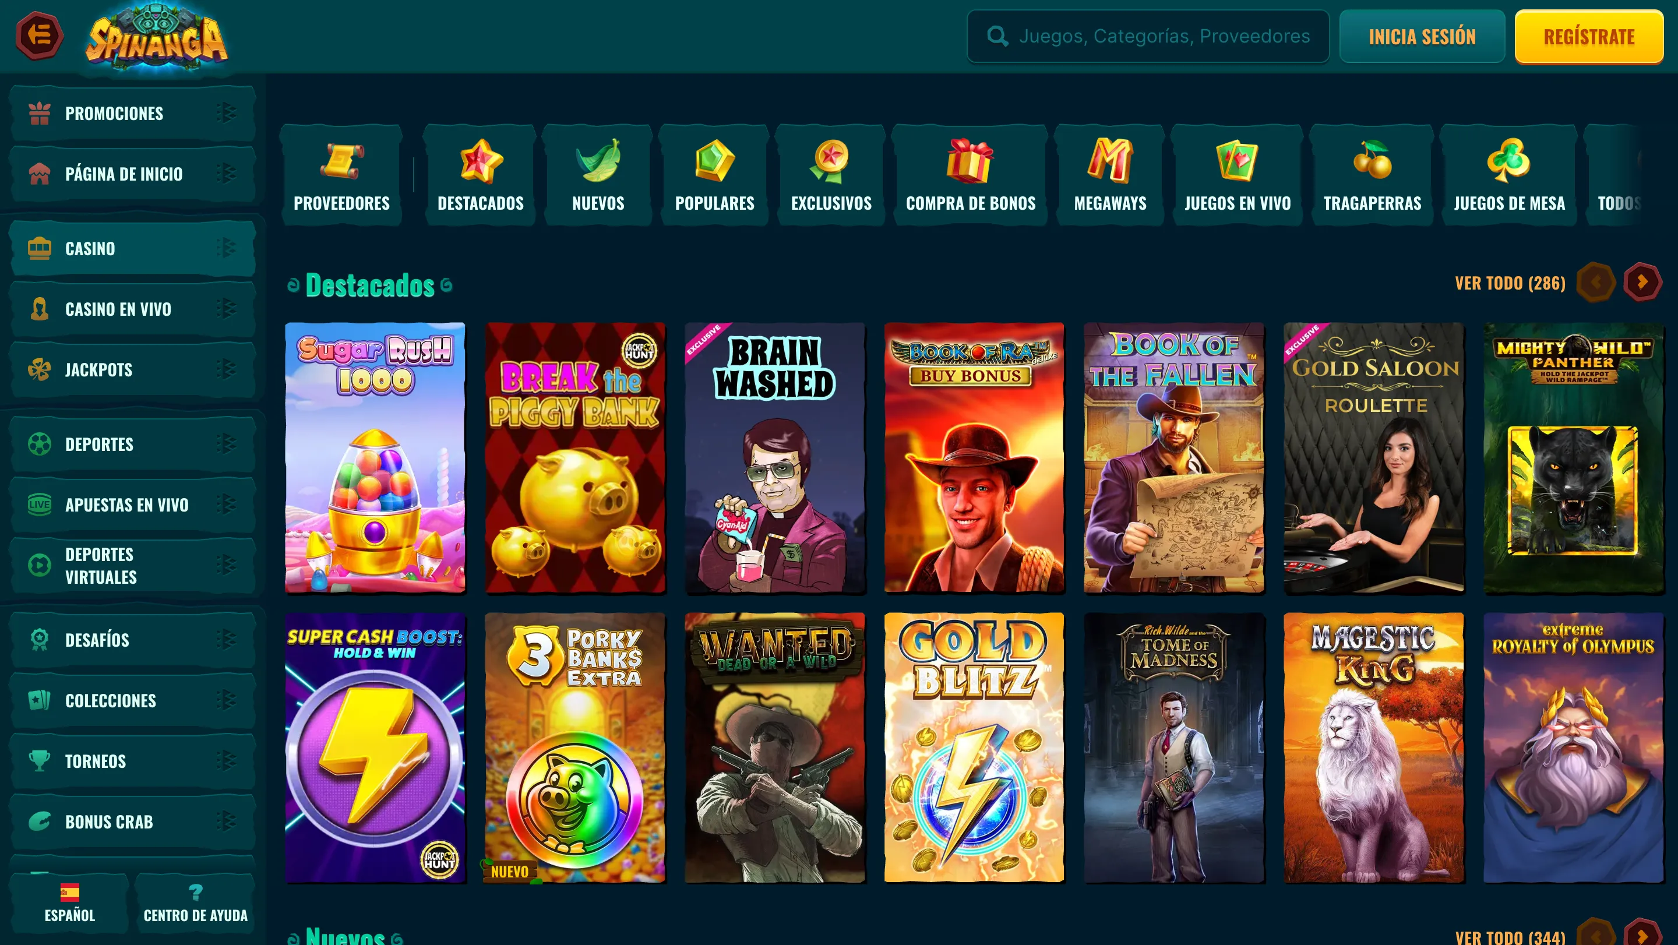Collapse sidebar with the back-arrow menu icon
The width and height of the screenshot is (1678, 945).
pyautogui.click(x=39, y=35)
